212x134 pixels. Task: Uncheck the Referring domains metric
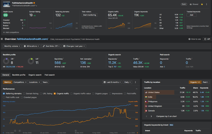pyautogui.click(x=4, y=94)
